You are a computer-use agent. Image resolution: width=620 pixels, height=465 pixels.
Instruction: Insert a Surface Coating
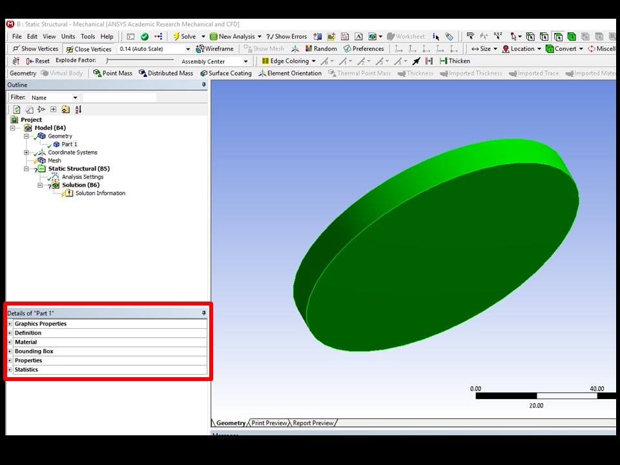point(226,73)
